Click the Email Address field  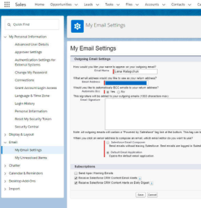[x=126, y=83]
